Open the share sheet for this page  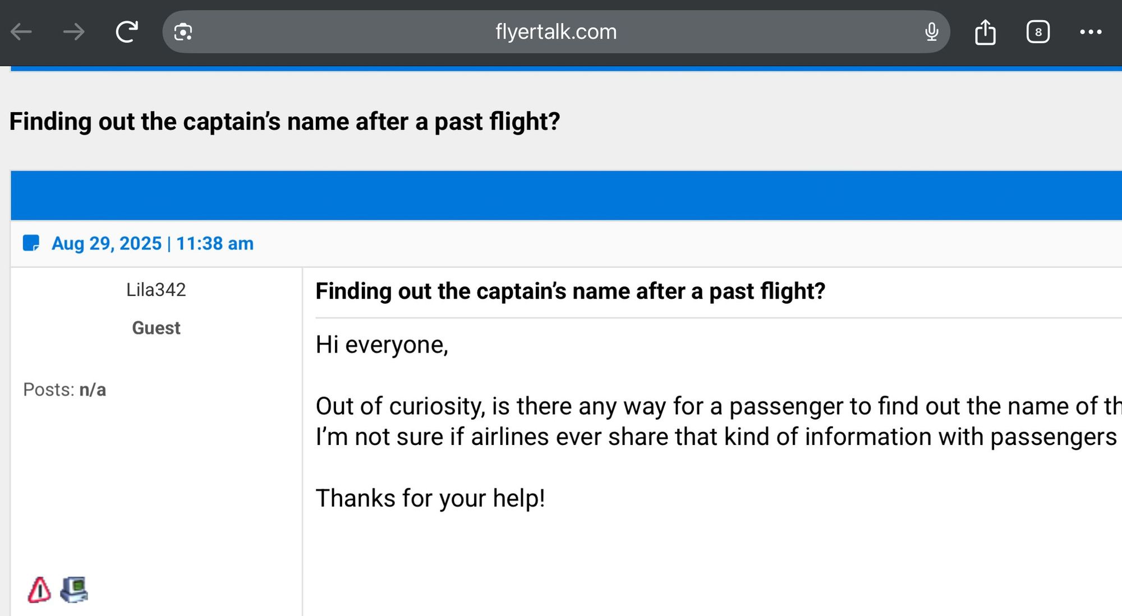click(x=985, y=32)
